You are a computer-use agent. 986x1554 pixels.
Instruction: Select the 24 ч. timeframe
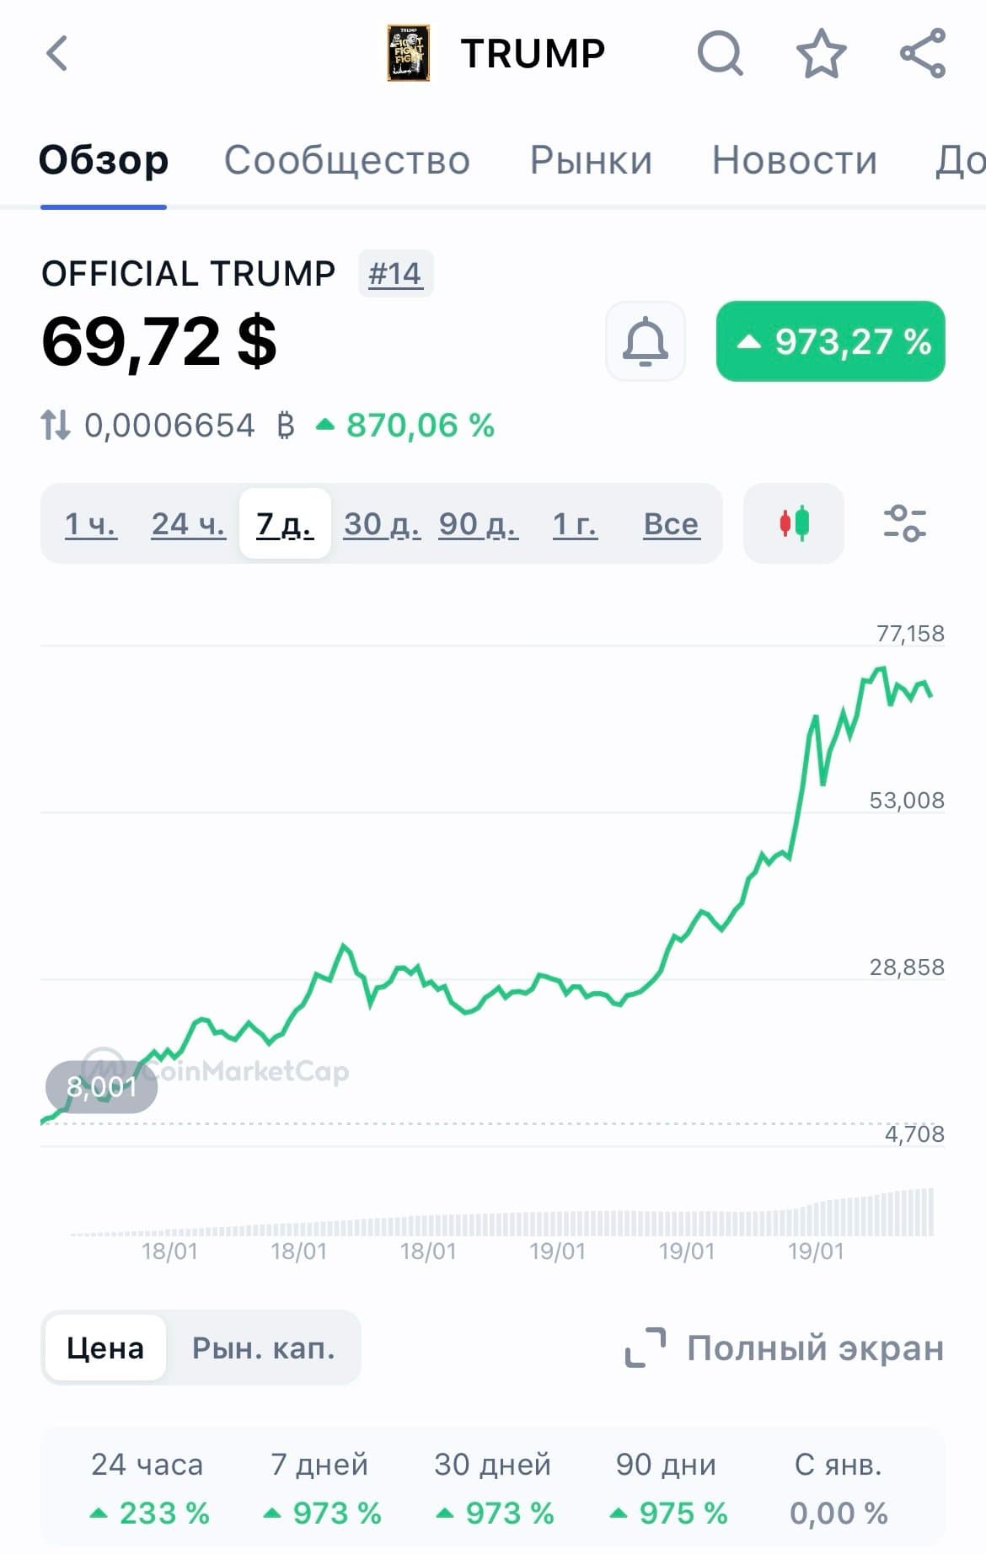pos(189,524)
